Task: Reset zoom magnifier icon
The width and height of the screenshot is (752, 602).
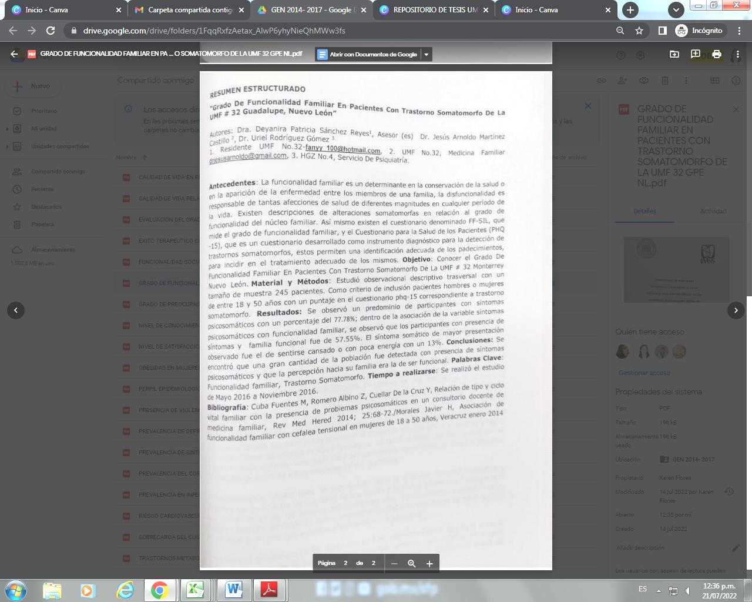Action: [x=412, y=563]
